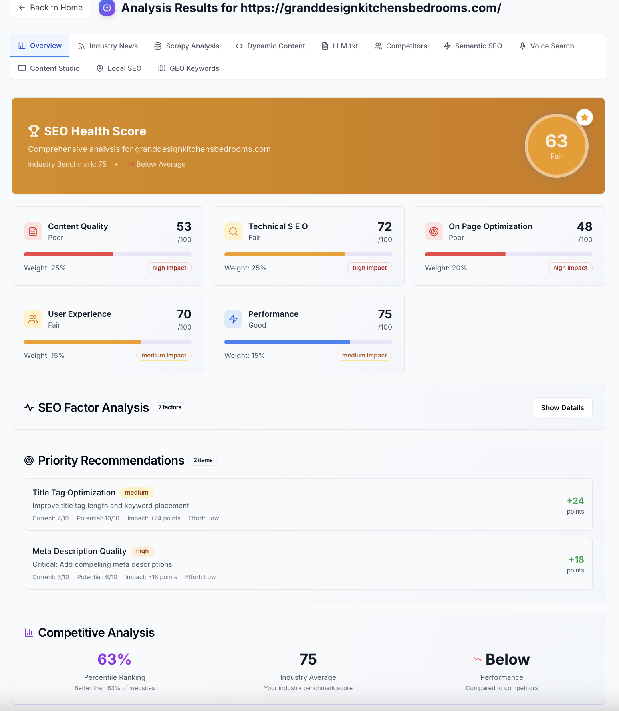Switch to the LLM.txt tab
Screen dimensions: 619x711
340,46
